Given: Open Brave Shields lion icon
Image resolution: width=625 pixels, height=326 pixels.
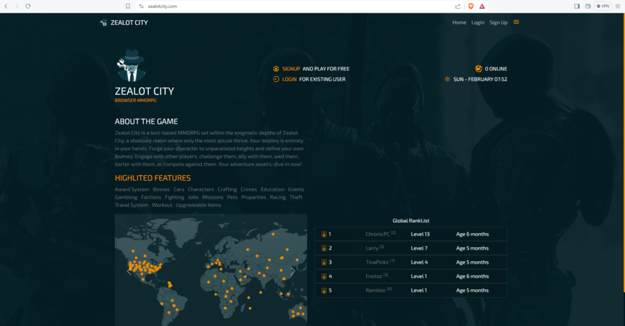Looking at the screenshot, I should pyautogui.click(x=471, y=6).
